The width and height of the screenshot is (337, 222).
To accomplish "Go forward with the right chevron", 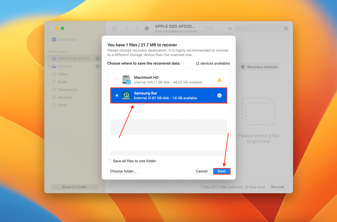I will click(x=137, y=28).
